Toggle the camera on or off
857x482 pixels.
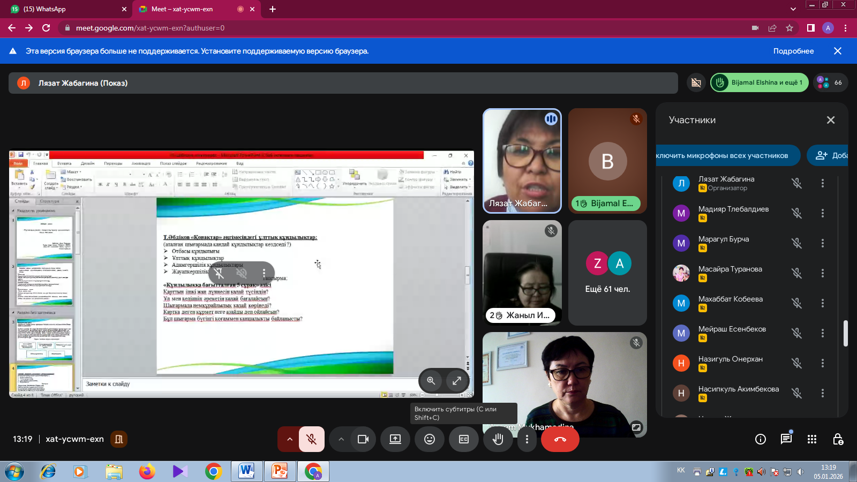363,439
